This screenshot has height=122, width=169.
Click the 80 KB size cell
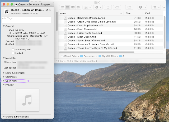pos(137,22)
